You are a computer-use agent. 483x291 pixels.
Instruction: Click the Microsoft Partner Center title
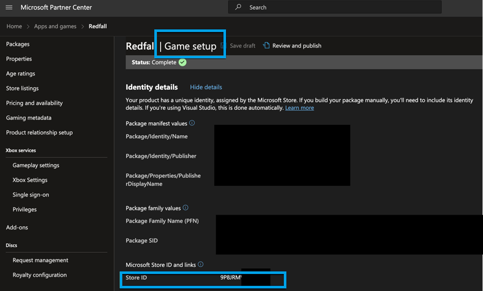coord(56,7)
